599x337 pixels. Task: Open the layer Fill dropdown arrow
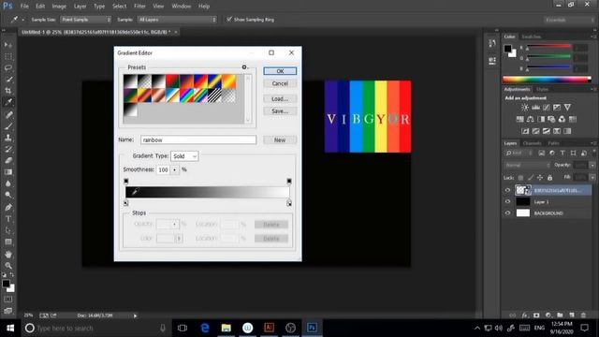coord(592,178)
